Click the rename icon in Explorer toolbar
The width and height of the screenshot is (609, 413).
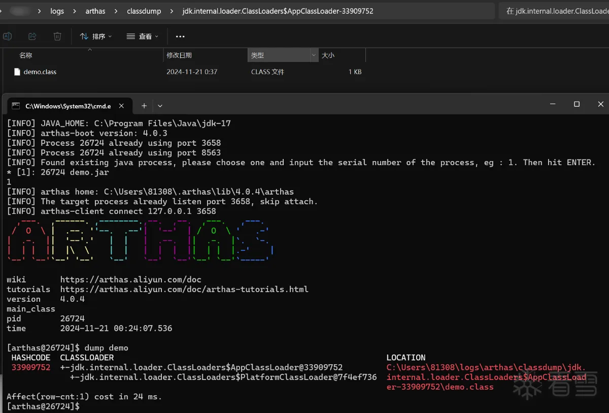[7, 36]
